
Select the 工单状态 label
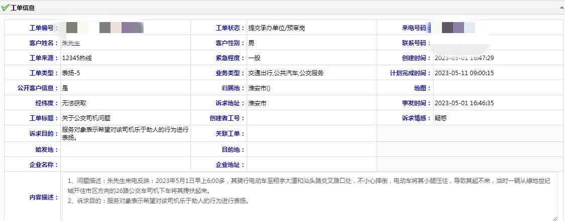click(x=230, y=28)
